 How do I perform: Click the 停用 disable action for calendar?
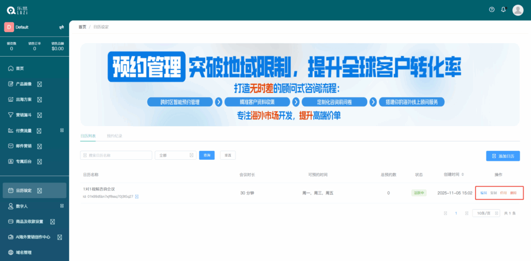[x=503, y=193]
